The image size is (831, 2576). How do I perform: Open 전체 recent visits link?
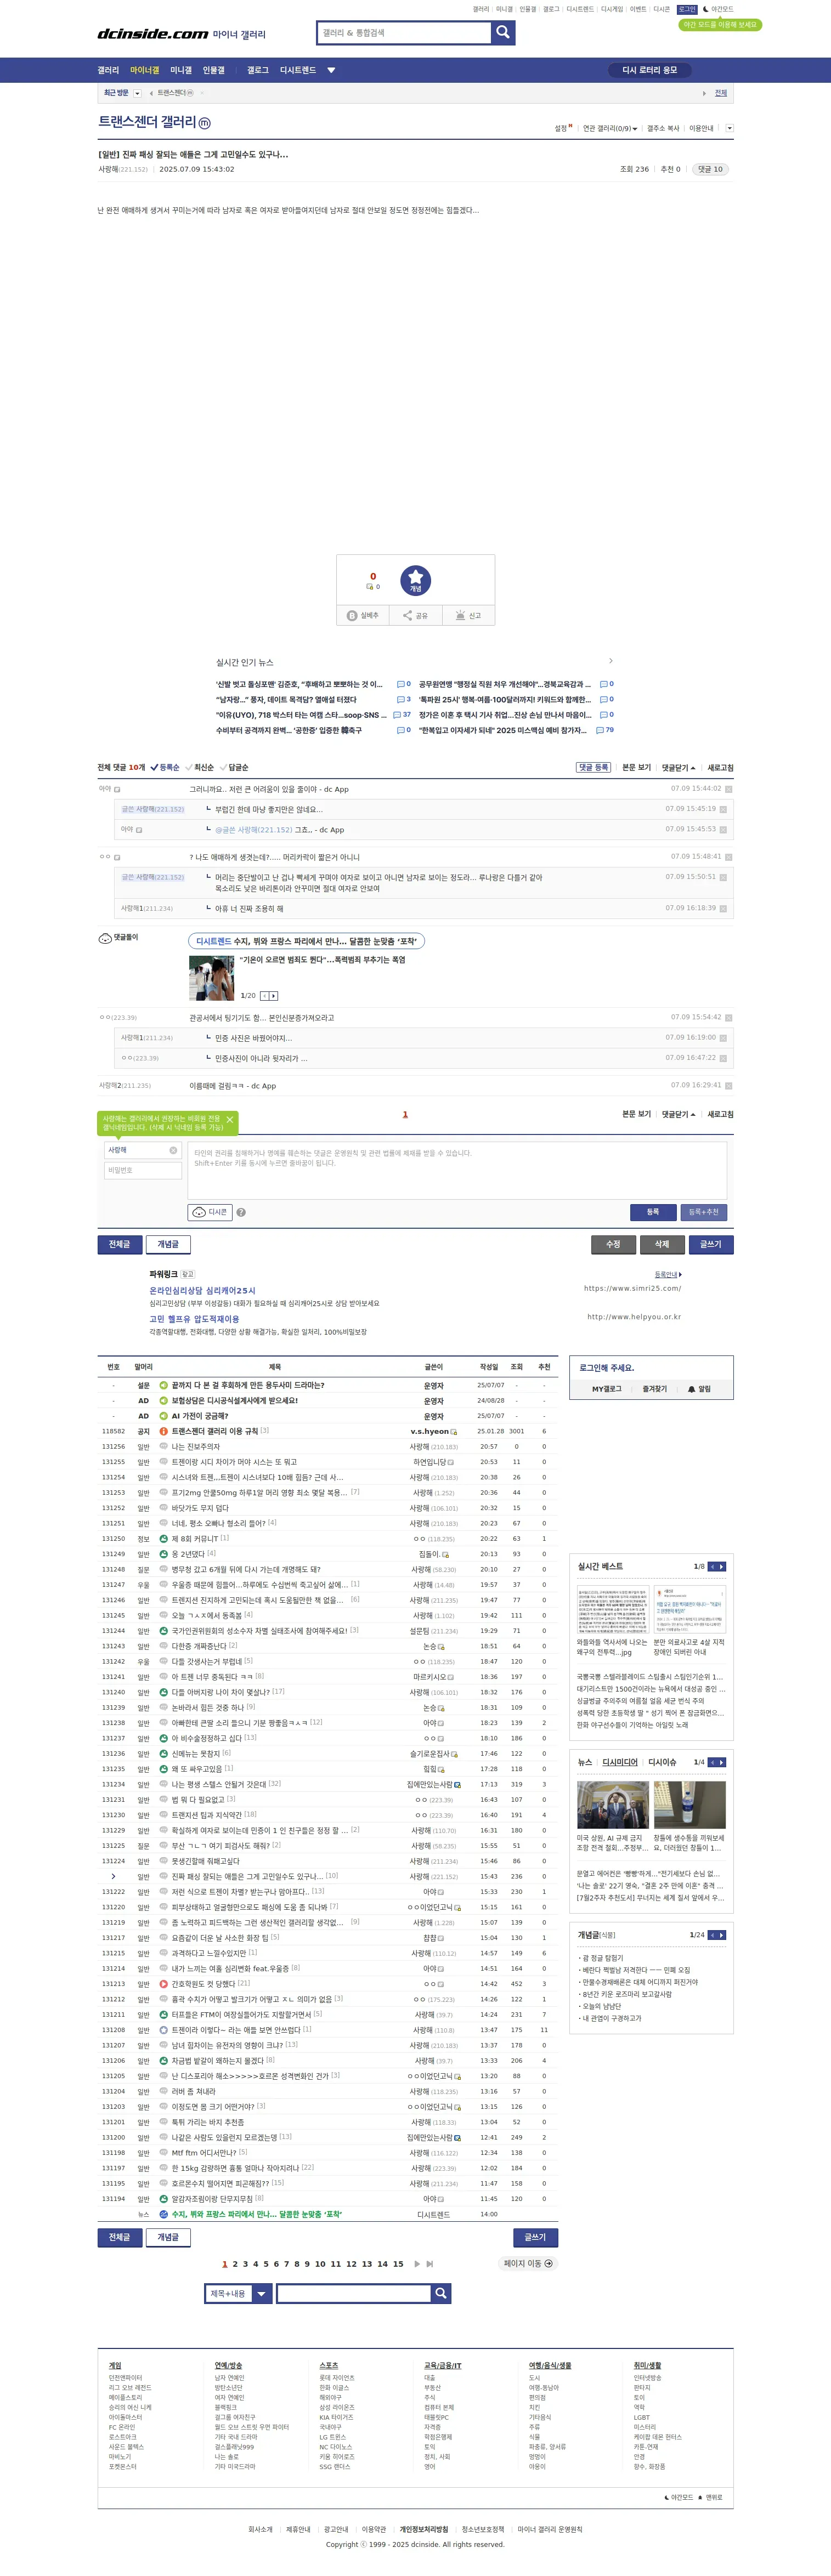pyautogui.click(x=721, y=93)
